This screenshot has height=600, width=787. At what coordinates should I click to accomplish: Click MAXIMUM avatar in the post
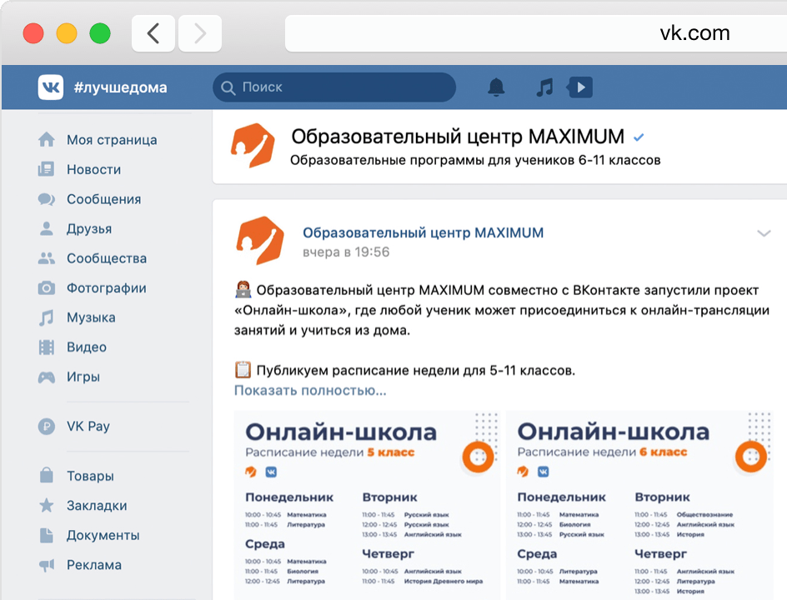coord(259,241)
